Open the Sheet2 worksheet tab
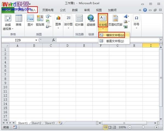 (36, 123)
